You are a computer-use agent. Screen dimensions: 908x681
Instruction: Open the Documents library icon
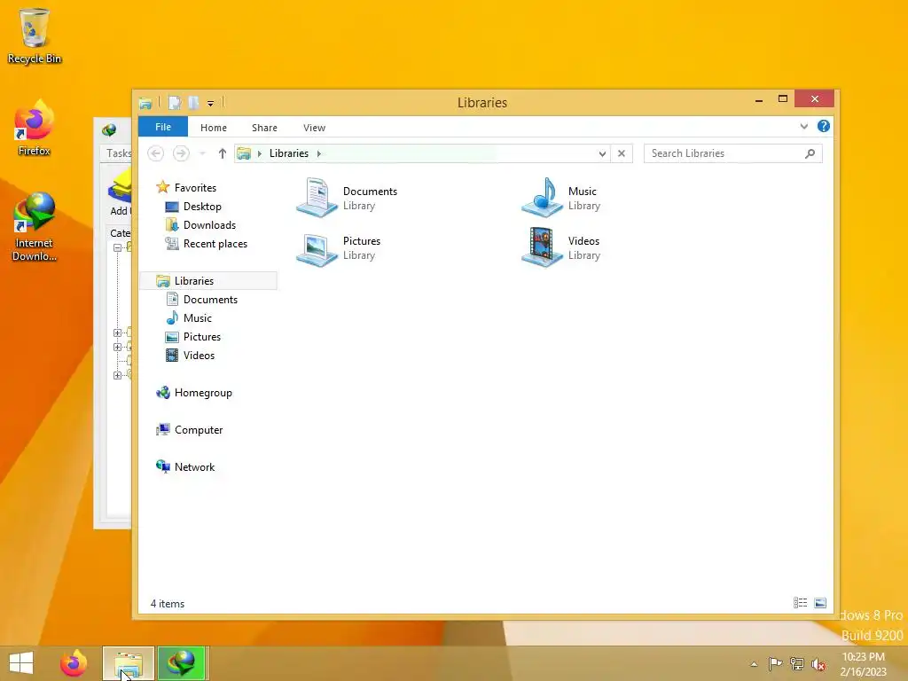click(317, 198)
